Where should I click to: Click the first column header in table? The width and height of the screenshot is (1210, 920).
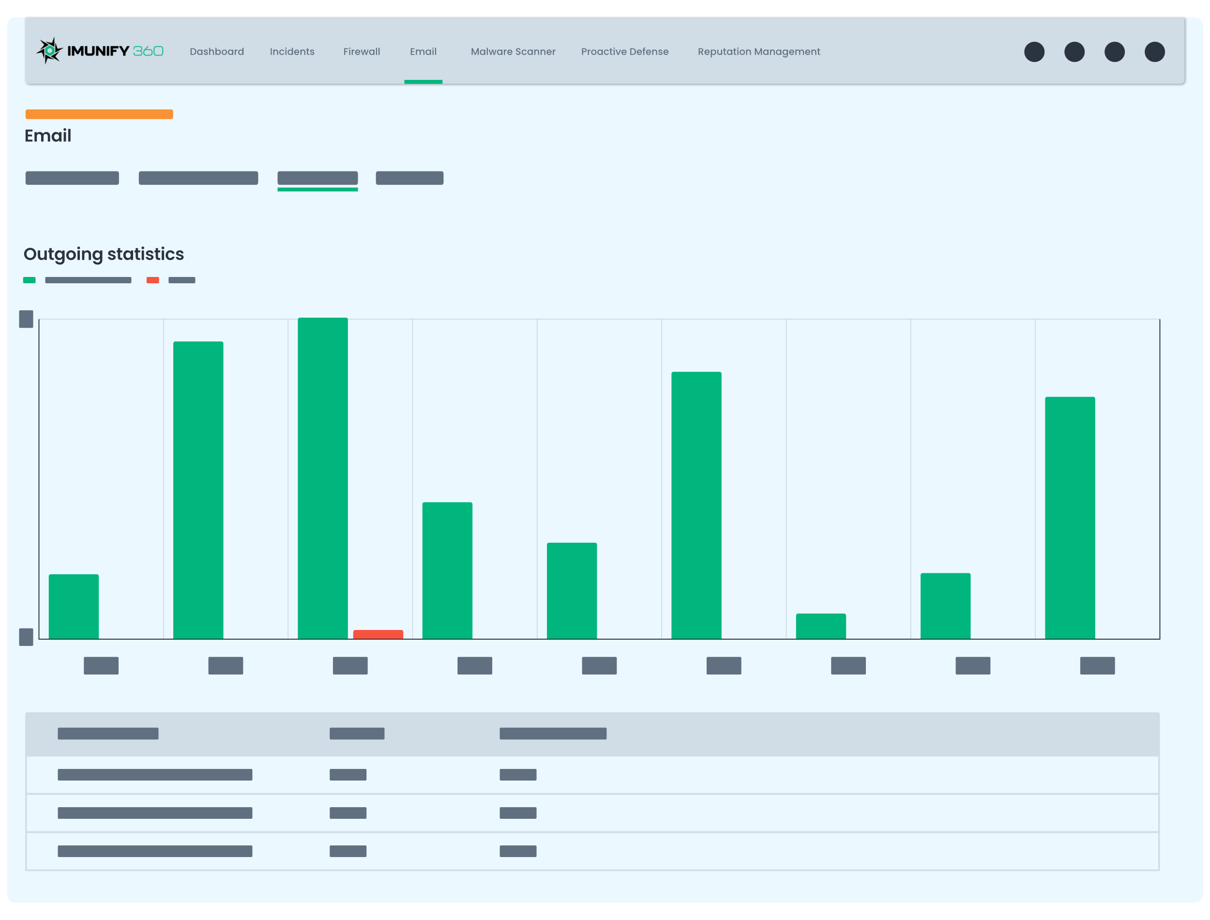108,733
